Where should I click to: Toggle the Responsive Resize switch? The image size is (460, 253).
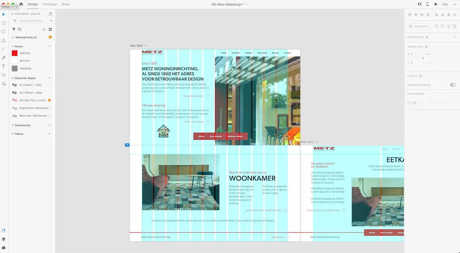click(453, 85)
